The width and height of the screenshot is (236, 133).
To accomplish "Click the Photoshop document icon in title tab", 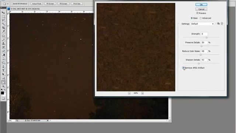I will tap(8, 9).
